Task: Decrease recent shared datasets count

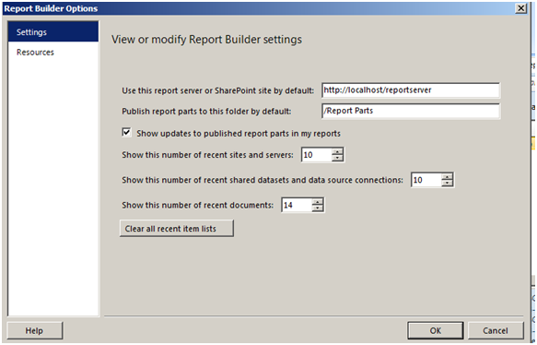Action: pyautogui.click(x=448, y=184)
